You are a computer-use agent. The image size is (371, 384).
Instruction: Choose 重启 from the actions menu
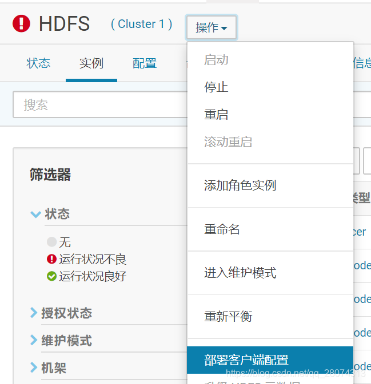[270, 115]
